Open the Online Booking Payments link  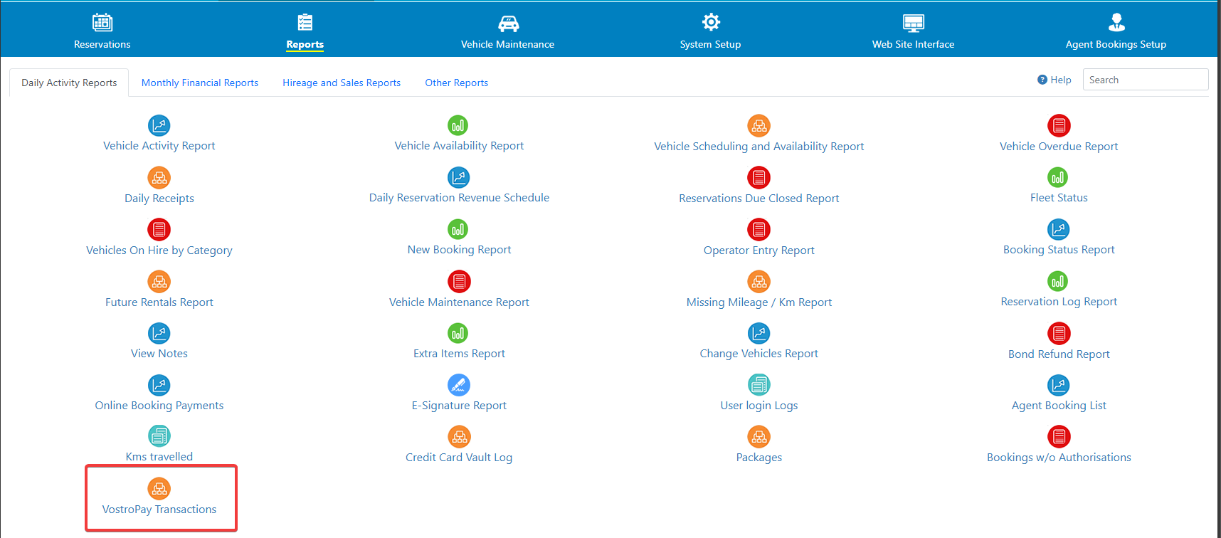pyautogui.click(x=159, y=406)
